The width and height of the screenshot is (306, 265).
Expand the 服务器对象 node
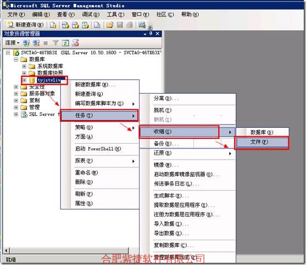coord(16,94)
